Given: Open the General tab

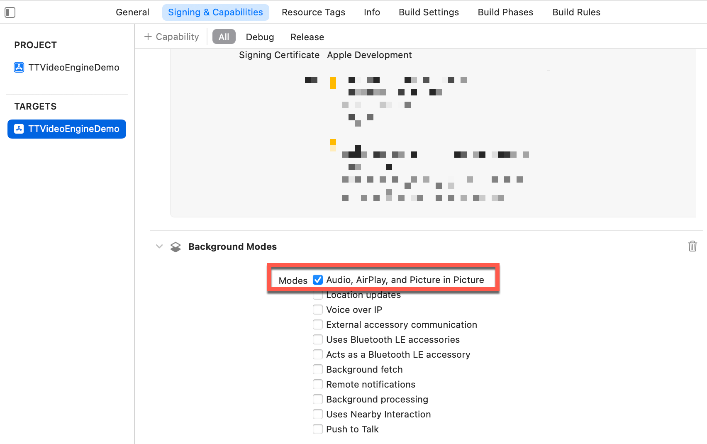Looking at the screenshot, I should [132, 12].
